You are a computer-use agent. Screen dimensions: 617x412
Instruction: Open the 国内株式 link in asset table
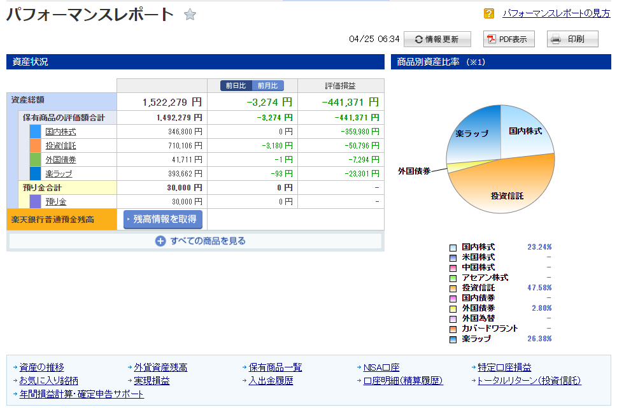[60, 132]
